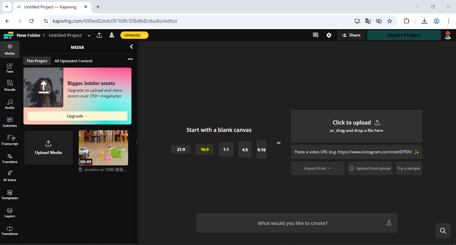
Task: Expand the Untitled Project name dropdown
Action: click(89, 35)
